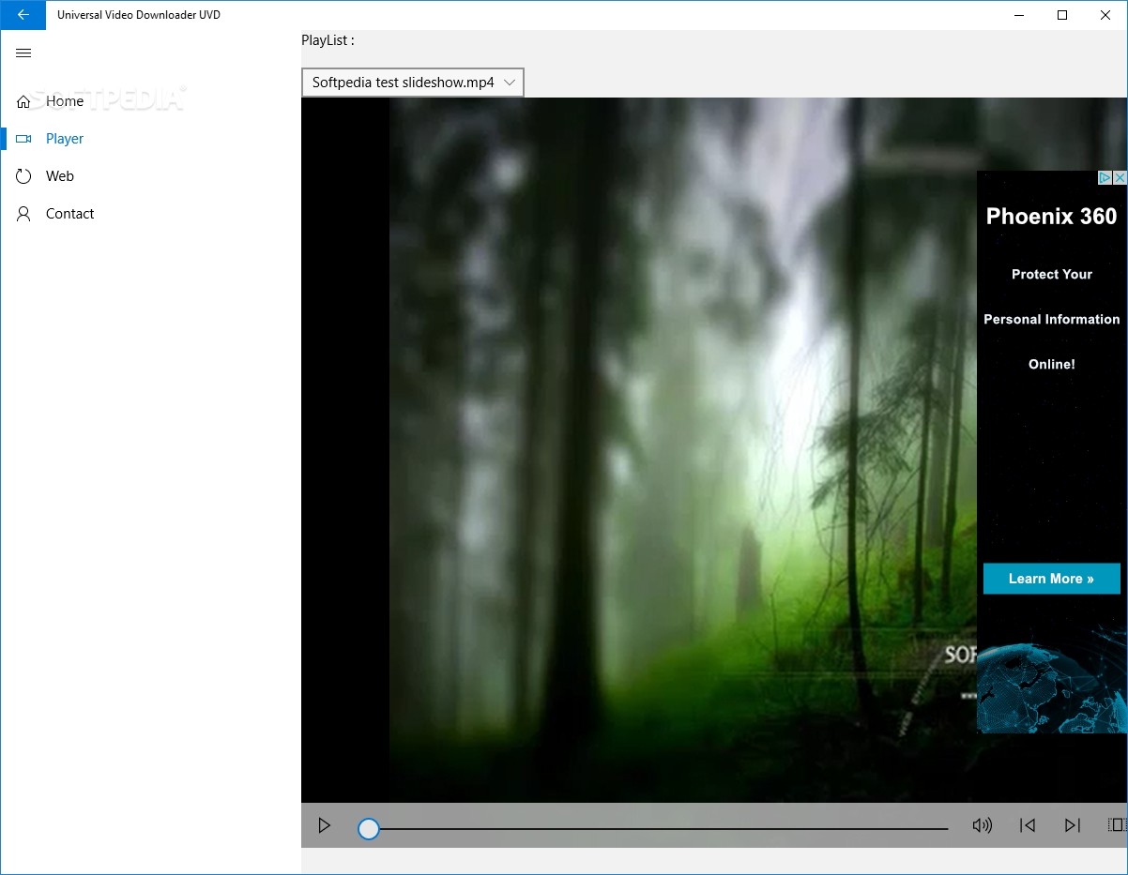Screen dimensions: 1128x875
Task: Maximize the Universal Video Downloader window
Action: tap(1062, 15)
